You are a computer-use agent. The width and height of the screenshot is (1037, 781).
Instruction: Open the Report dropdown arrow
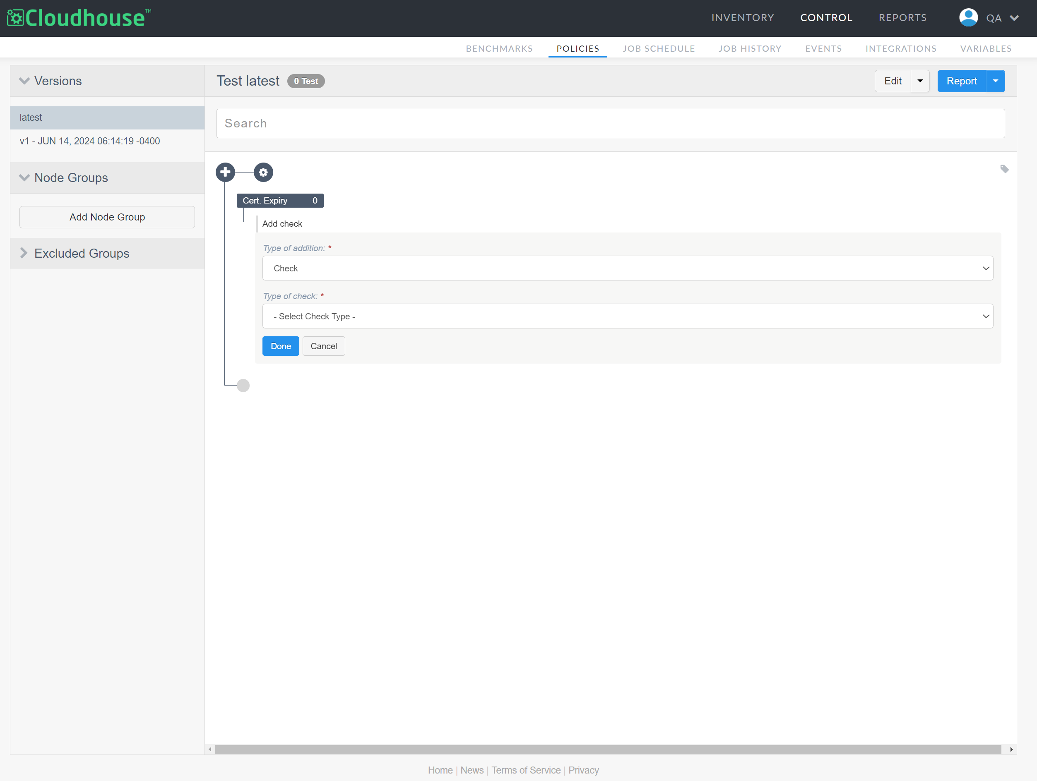[x=996, y=81]
